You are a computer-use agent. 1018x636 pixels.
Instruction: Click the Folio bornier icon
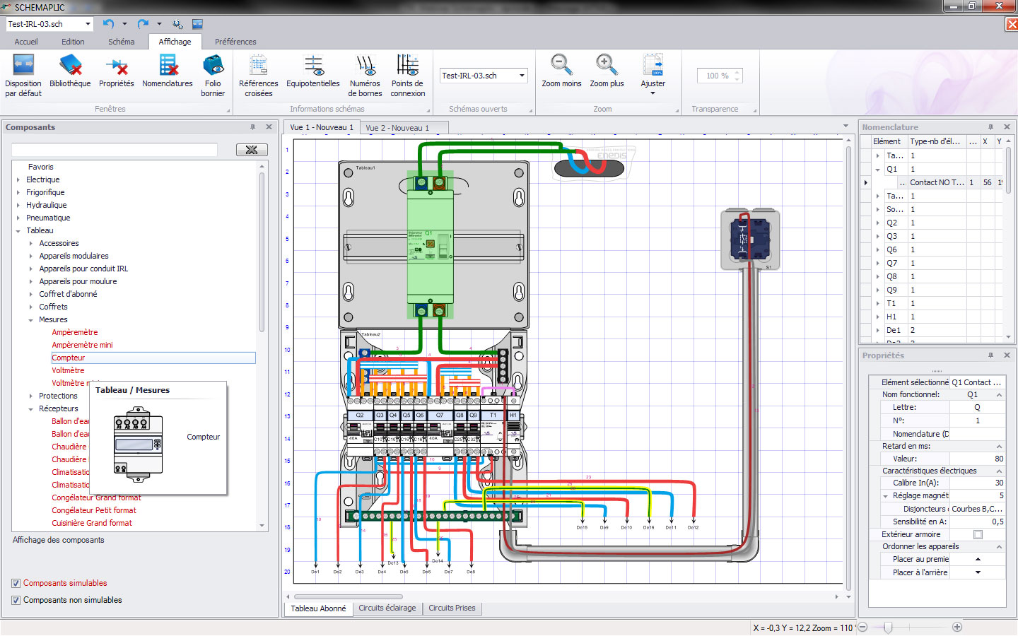pyautogui.click(x=213, y=68)
